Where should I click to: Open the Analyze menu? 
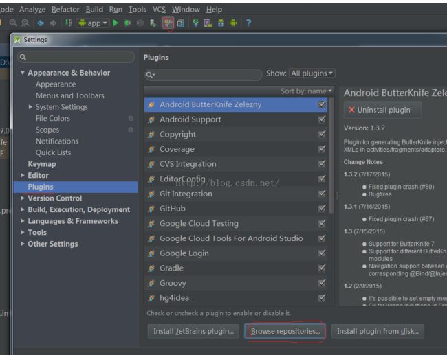pyautogui.click(x=32, y=10)
